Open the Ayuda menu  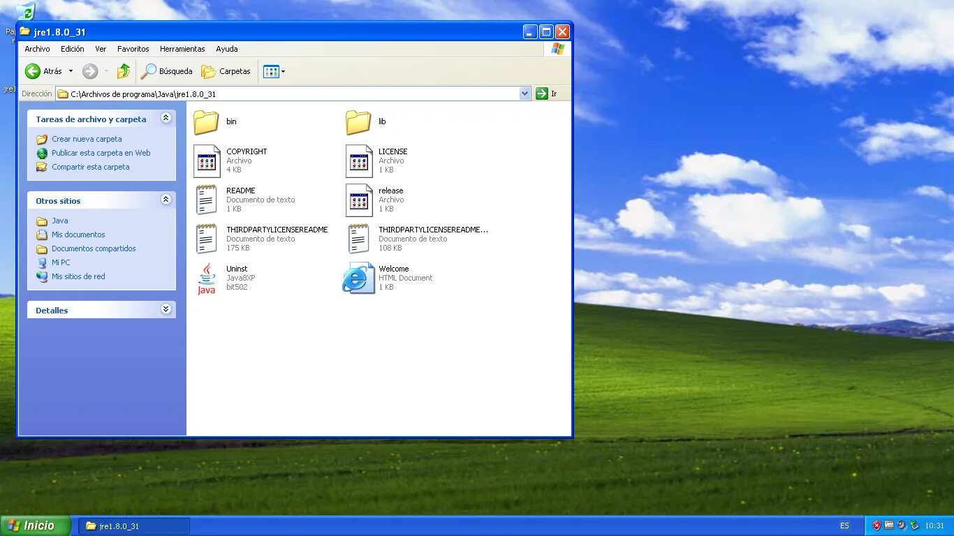click(227, 49)
